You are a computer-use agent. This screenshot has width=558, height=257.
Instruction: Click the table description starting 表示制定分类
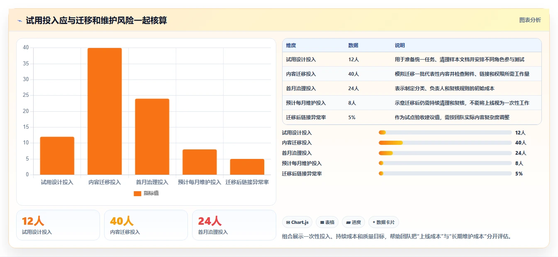click(444, 89)
